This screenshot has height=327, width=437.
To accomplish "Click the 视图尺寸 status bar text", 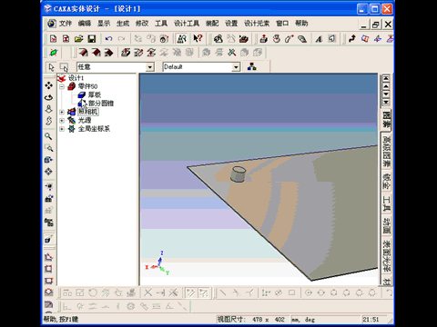I will coord(231,319).
